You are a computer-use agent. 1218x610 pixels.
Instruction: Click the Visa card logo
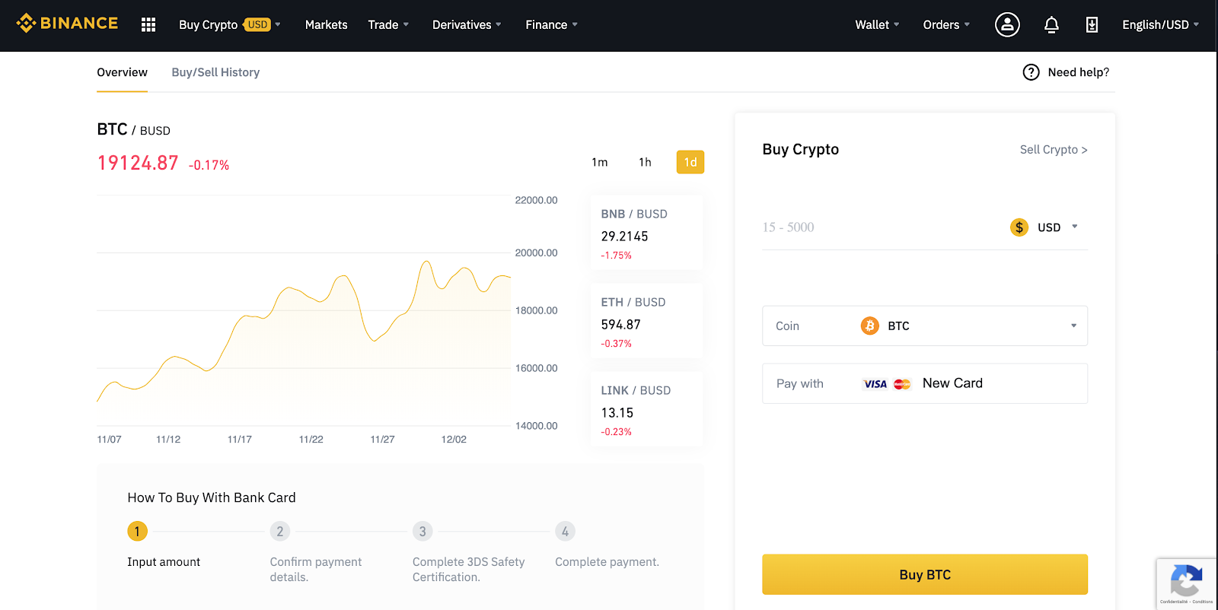tap(875, 384)
